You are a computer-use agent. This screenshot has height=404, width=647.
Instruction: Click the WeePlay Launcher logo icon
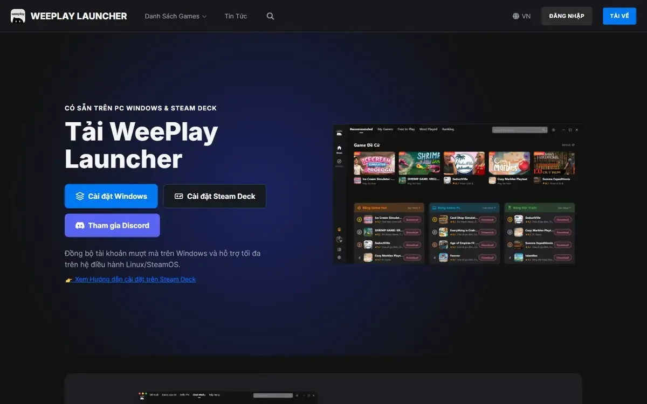(x=18, y=16)
